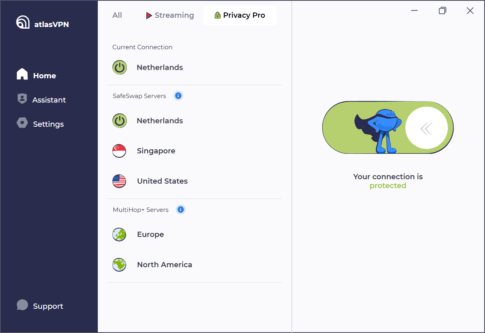Image resolution: width=485 pixels, height=333 pixels.
Task: Open the Settings hexagon icon
Action: click(x=22, y=123)
